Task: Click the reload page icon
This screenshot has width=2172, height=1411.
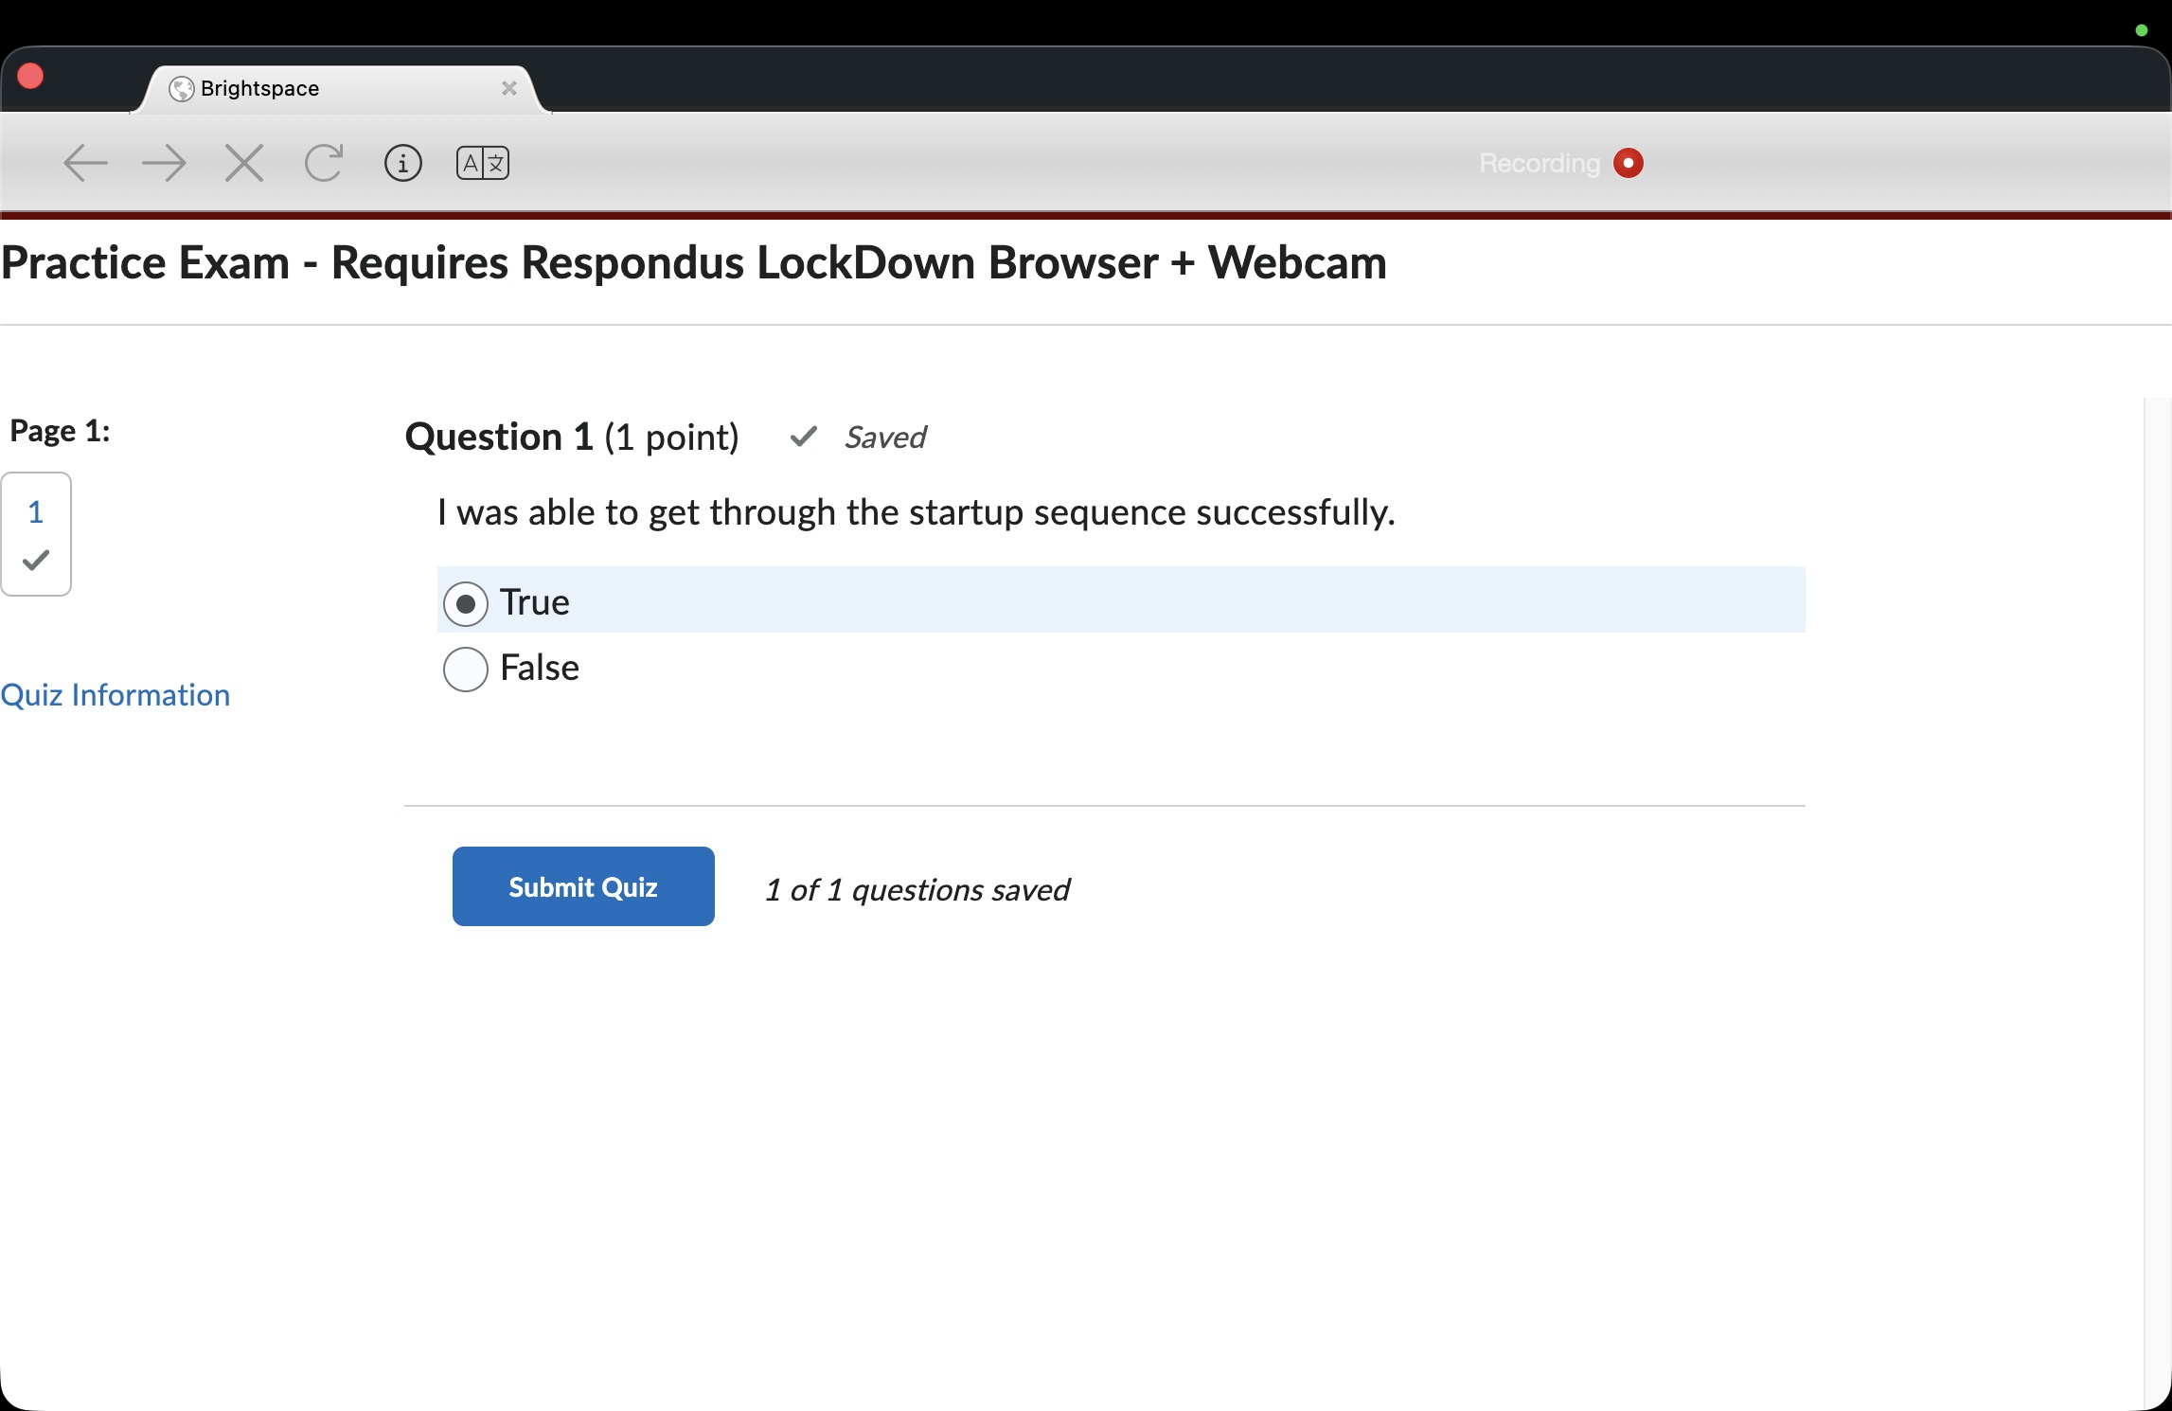Action: pos(324,163)
